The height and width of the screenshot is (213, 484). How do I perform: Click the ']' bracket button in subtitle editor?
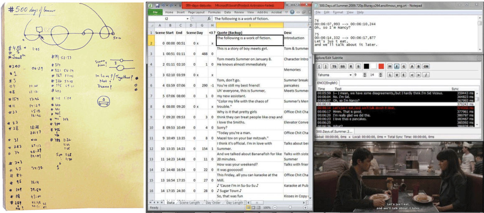pos(326,66)
